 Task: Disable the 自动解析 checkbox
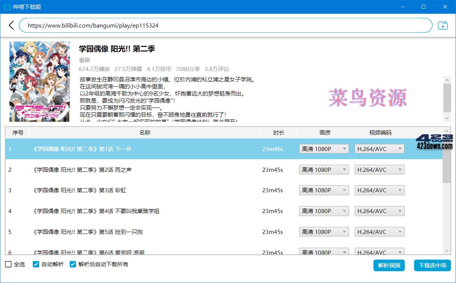(x=36, y=264)
